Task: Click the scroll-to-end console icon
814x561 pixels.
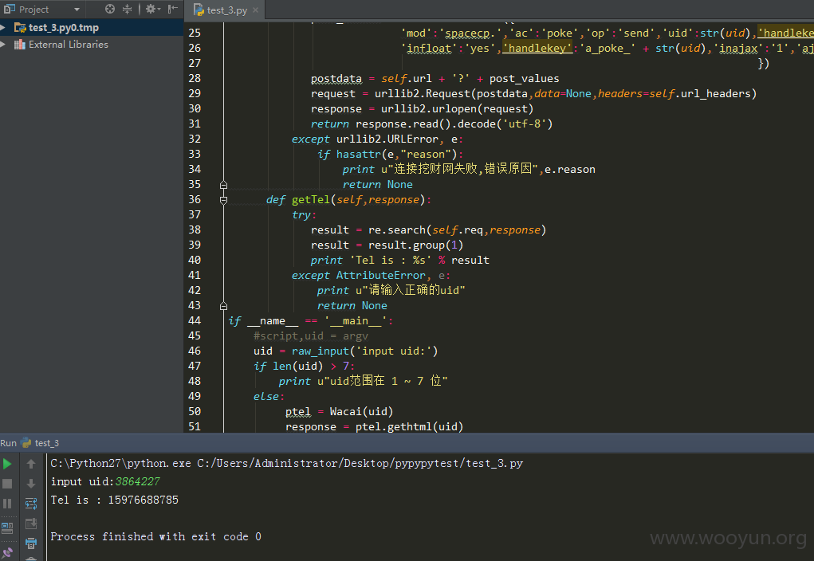Action: (x=31, y=524)
